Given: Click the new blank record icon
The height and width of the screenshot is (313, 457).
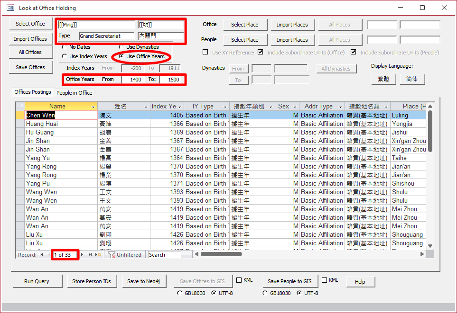Looking at the screenshot, I should click(98, 255).
